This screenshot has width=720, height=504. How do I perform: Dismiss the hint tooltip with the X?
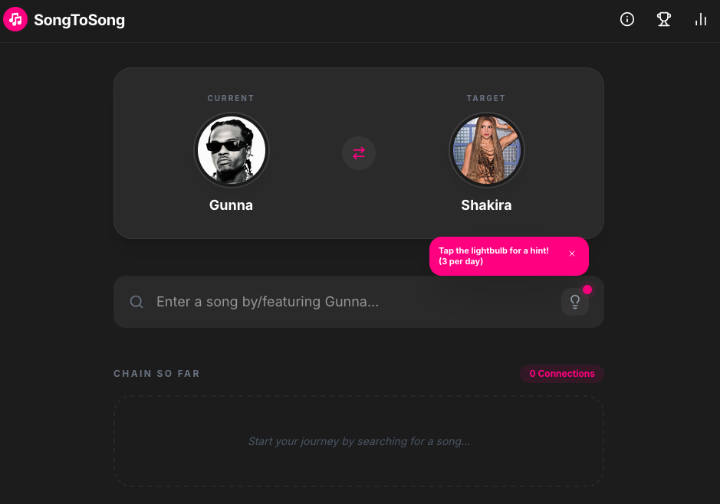(x=572, y=253)
